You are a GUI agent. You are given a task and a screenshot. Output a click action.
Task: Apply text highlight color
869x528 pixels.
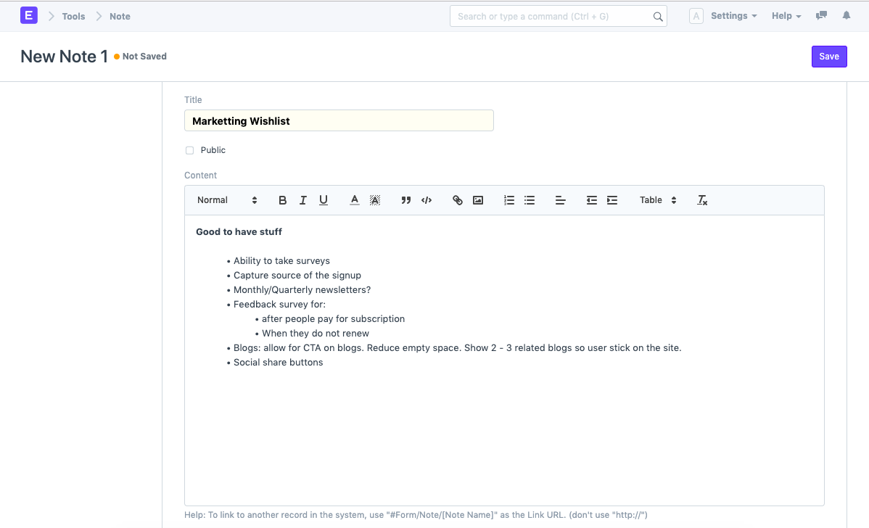375,199
